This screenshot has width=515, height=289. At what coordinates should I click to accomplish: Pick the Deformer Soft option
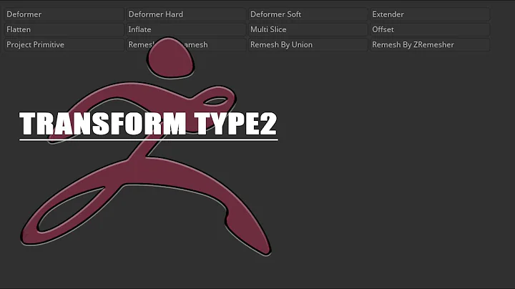(308, 14)
